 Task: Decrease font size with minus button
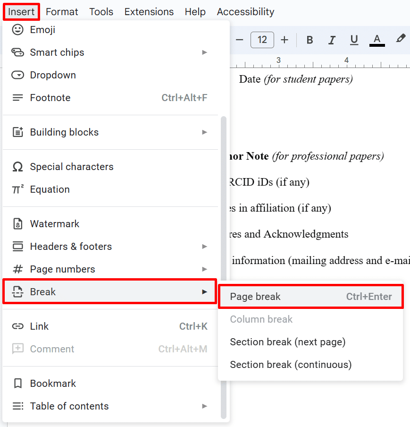tap(239, 40)
